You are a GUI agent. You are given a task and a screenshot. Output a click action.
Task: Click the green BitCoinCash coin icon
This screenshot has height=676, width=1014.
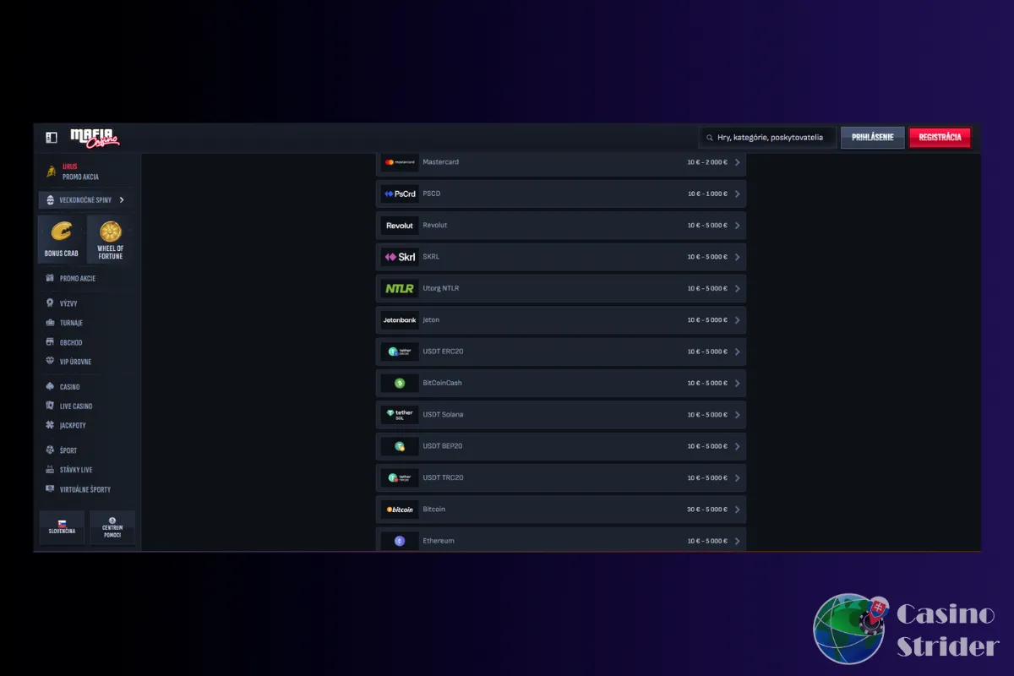click(400, 383)
